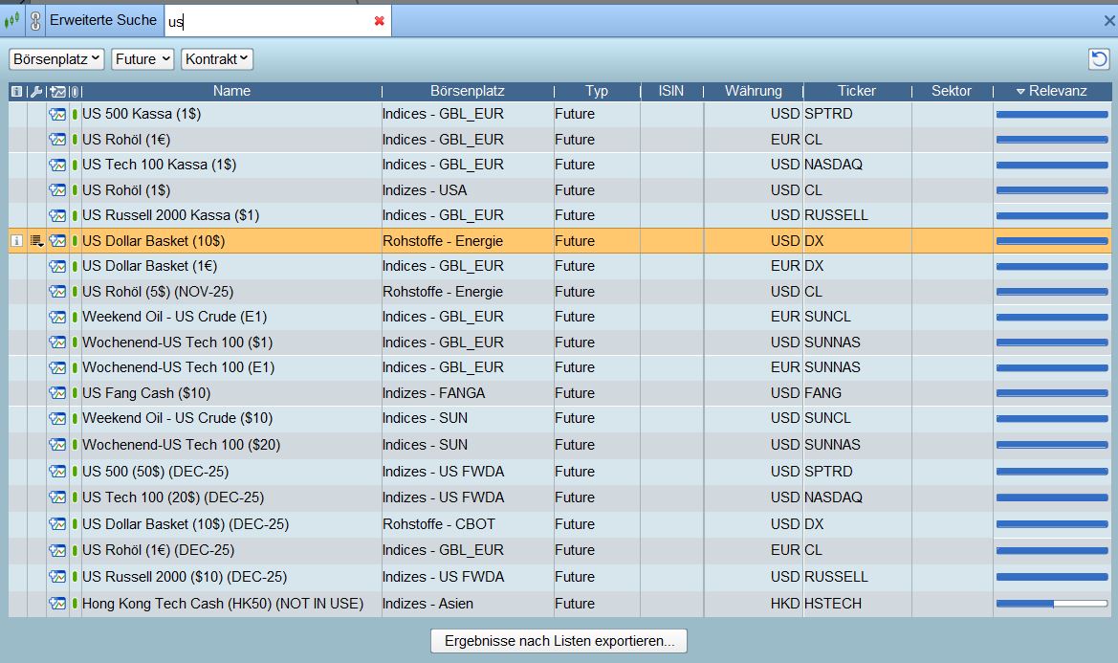
Task: Open the Future type filter dropdown
Action: click(142, 59)
